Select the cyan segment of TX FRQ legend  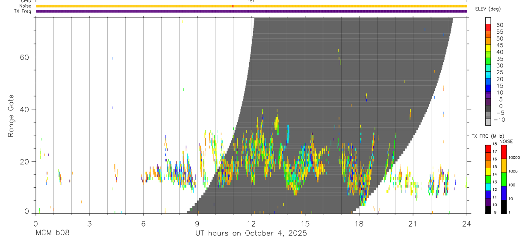[x=488, y=187]
